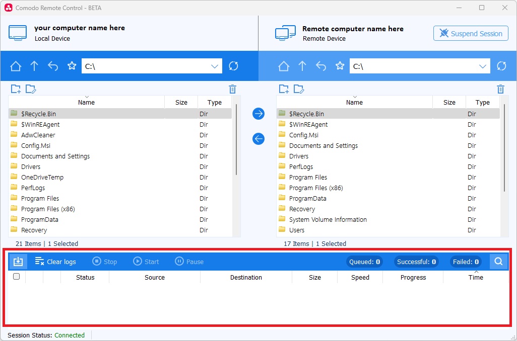Click the local panel Home icon
The width and height of the screenshot is (517, 341).
coord(16,66)
